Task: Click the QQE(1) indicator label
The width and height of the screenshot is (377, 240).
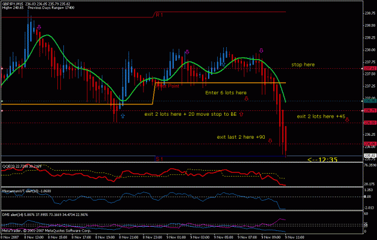Action: pyautogui.click(x=22, y=166)
